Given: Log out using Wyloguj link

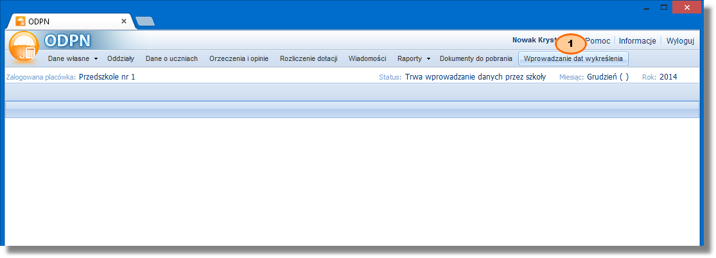Looking at the screenshot, I should (x=680, y=40).
